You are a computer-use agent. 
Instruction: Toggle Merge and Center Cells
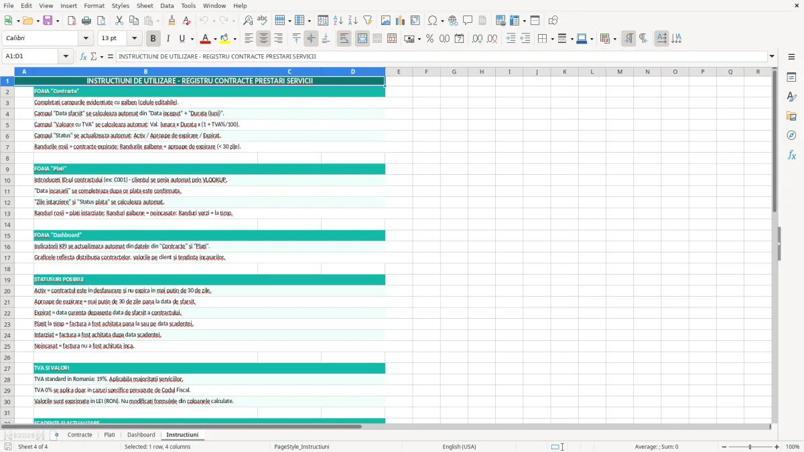pos(362,39)
